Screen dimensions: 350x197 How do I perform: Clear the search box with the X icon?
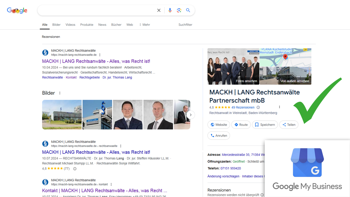159,10
